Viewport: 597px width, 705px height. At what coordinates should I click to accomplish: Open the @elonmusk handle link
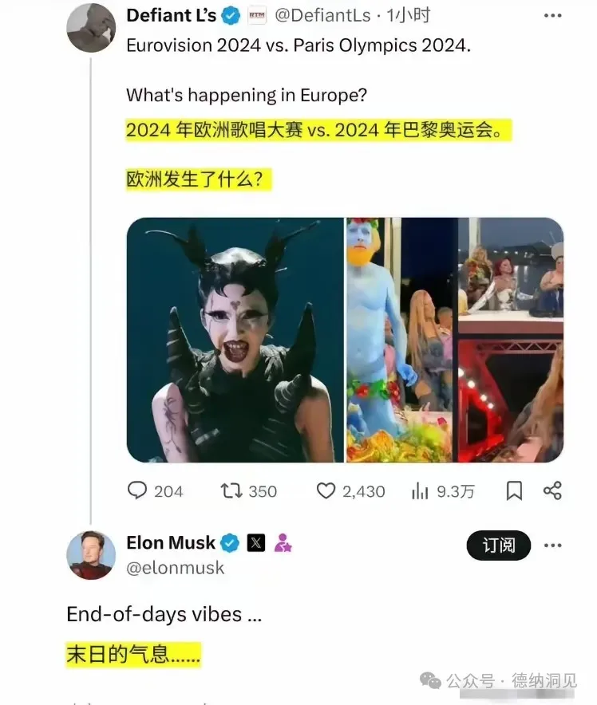(x=175, y=567)
